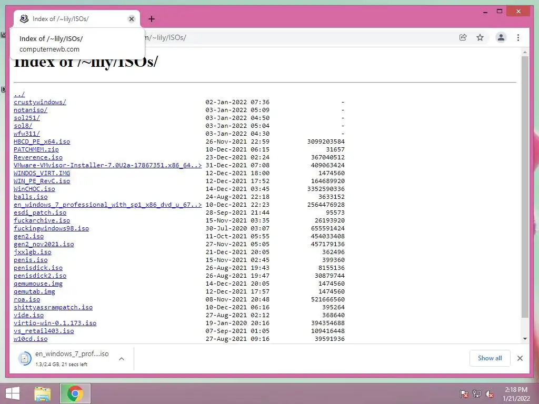Close the Index of /~lily/ISOs/ tab

click(x=131, y=19)
